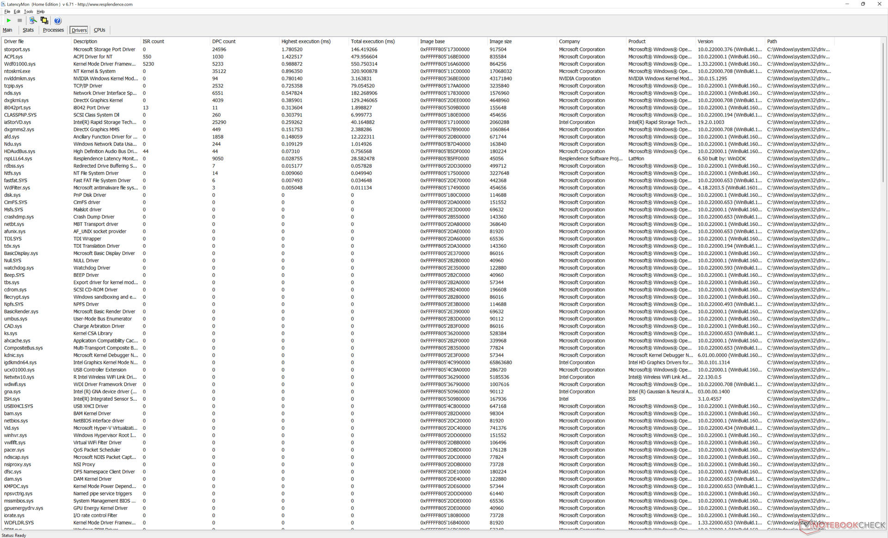888x538 pixels.
Task: Switch to the CPUs tab
Action: 99,30
